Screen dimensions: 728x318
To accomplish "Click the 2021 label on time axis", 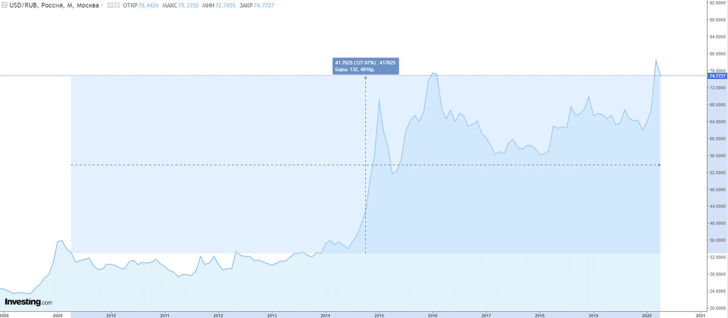I will [x=701, y=315].
